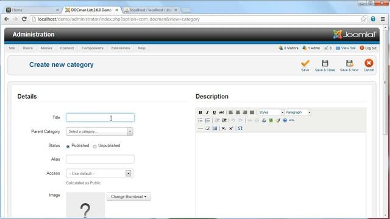Open the Help menu
The height and width of the screenshot is (219, 390).
141,48
